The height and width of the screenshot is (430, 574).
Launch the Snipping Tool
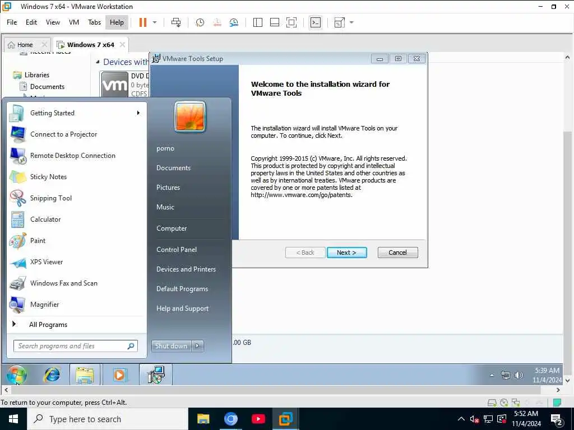(x=51, y=198)
